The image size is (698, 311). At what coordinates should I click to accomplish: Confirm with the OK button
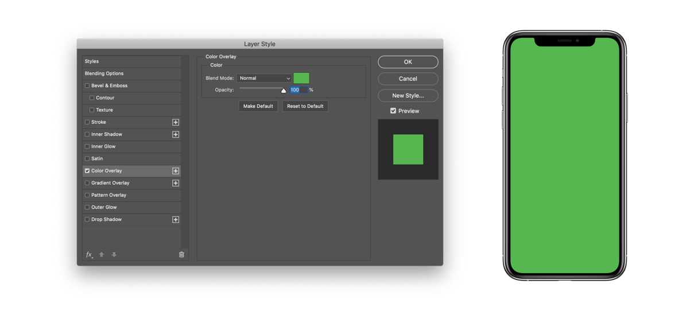[x=408, y=62]
